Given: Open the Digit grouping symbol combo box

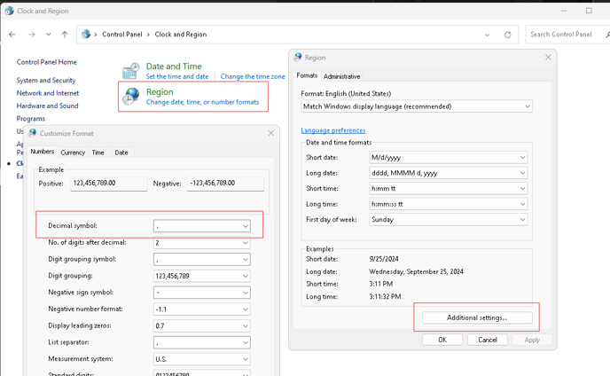Looking at the screenshot, I should coord(202,259).
